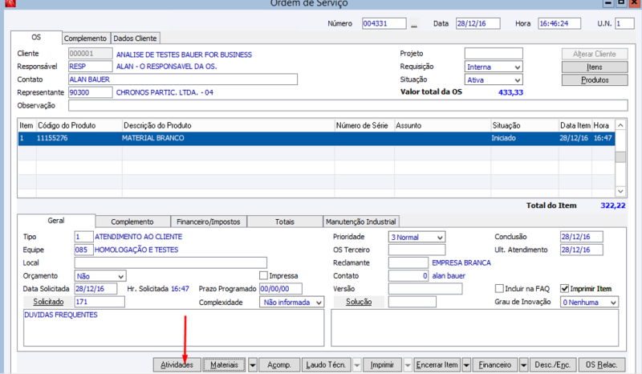Open the Grau de Inovação dropdown
The image size is (642, 374).
point(613,303)
